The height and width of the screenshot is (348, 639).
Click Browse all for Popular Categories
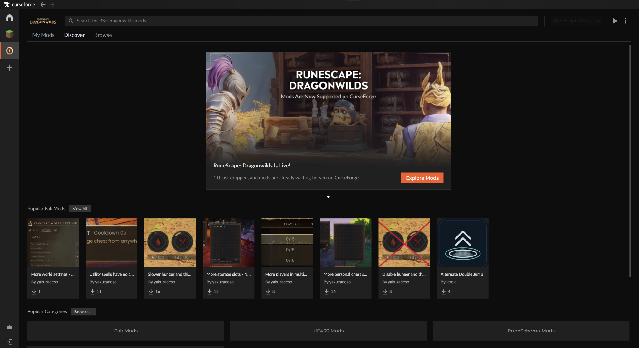click(83, 312)
